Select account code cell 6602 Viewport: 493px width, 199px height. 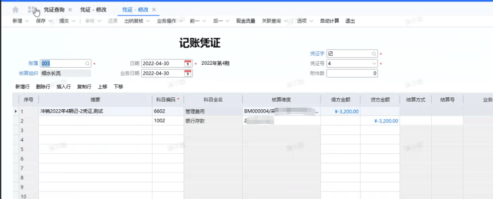pyautogui.click(x=168, y=111)
